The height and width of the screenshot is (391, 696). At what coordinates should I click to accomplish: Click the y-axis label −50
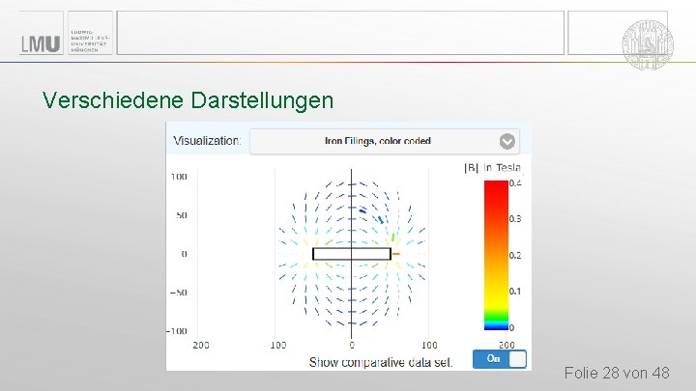point(179,293)
